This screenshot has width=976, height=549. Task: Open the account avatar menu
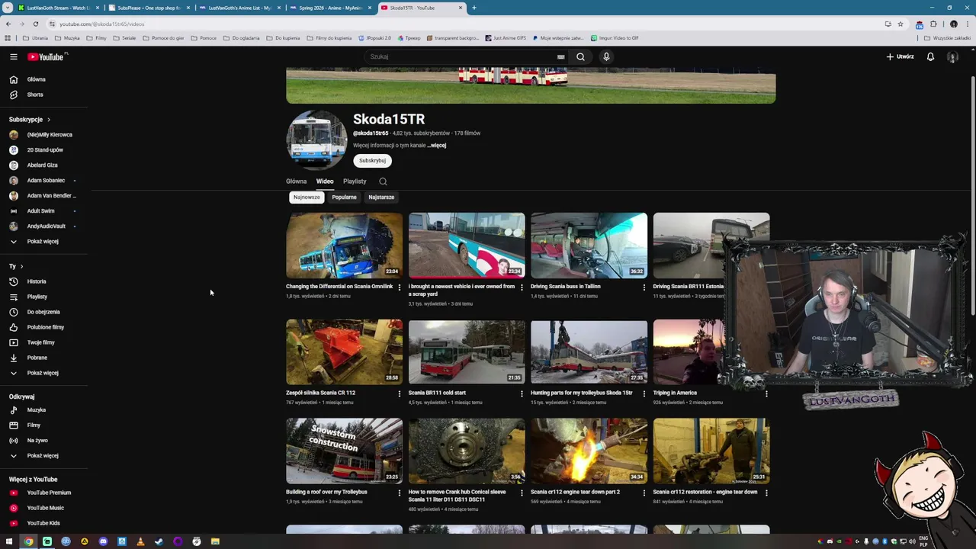[x=952, y=56]
